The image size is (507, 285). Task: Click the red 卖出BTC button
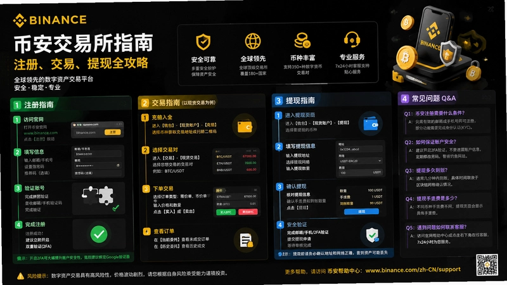pyautogui.click(x=248, y=212)
